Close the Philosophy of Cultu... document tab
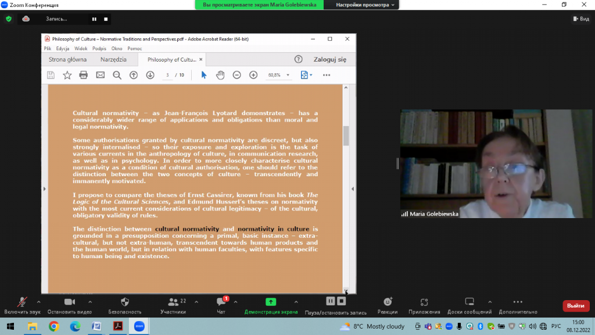 tap(200, 59)
